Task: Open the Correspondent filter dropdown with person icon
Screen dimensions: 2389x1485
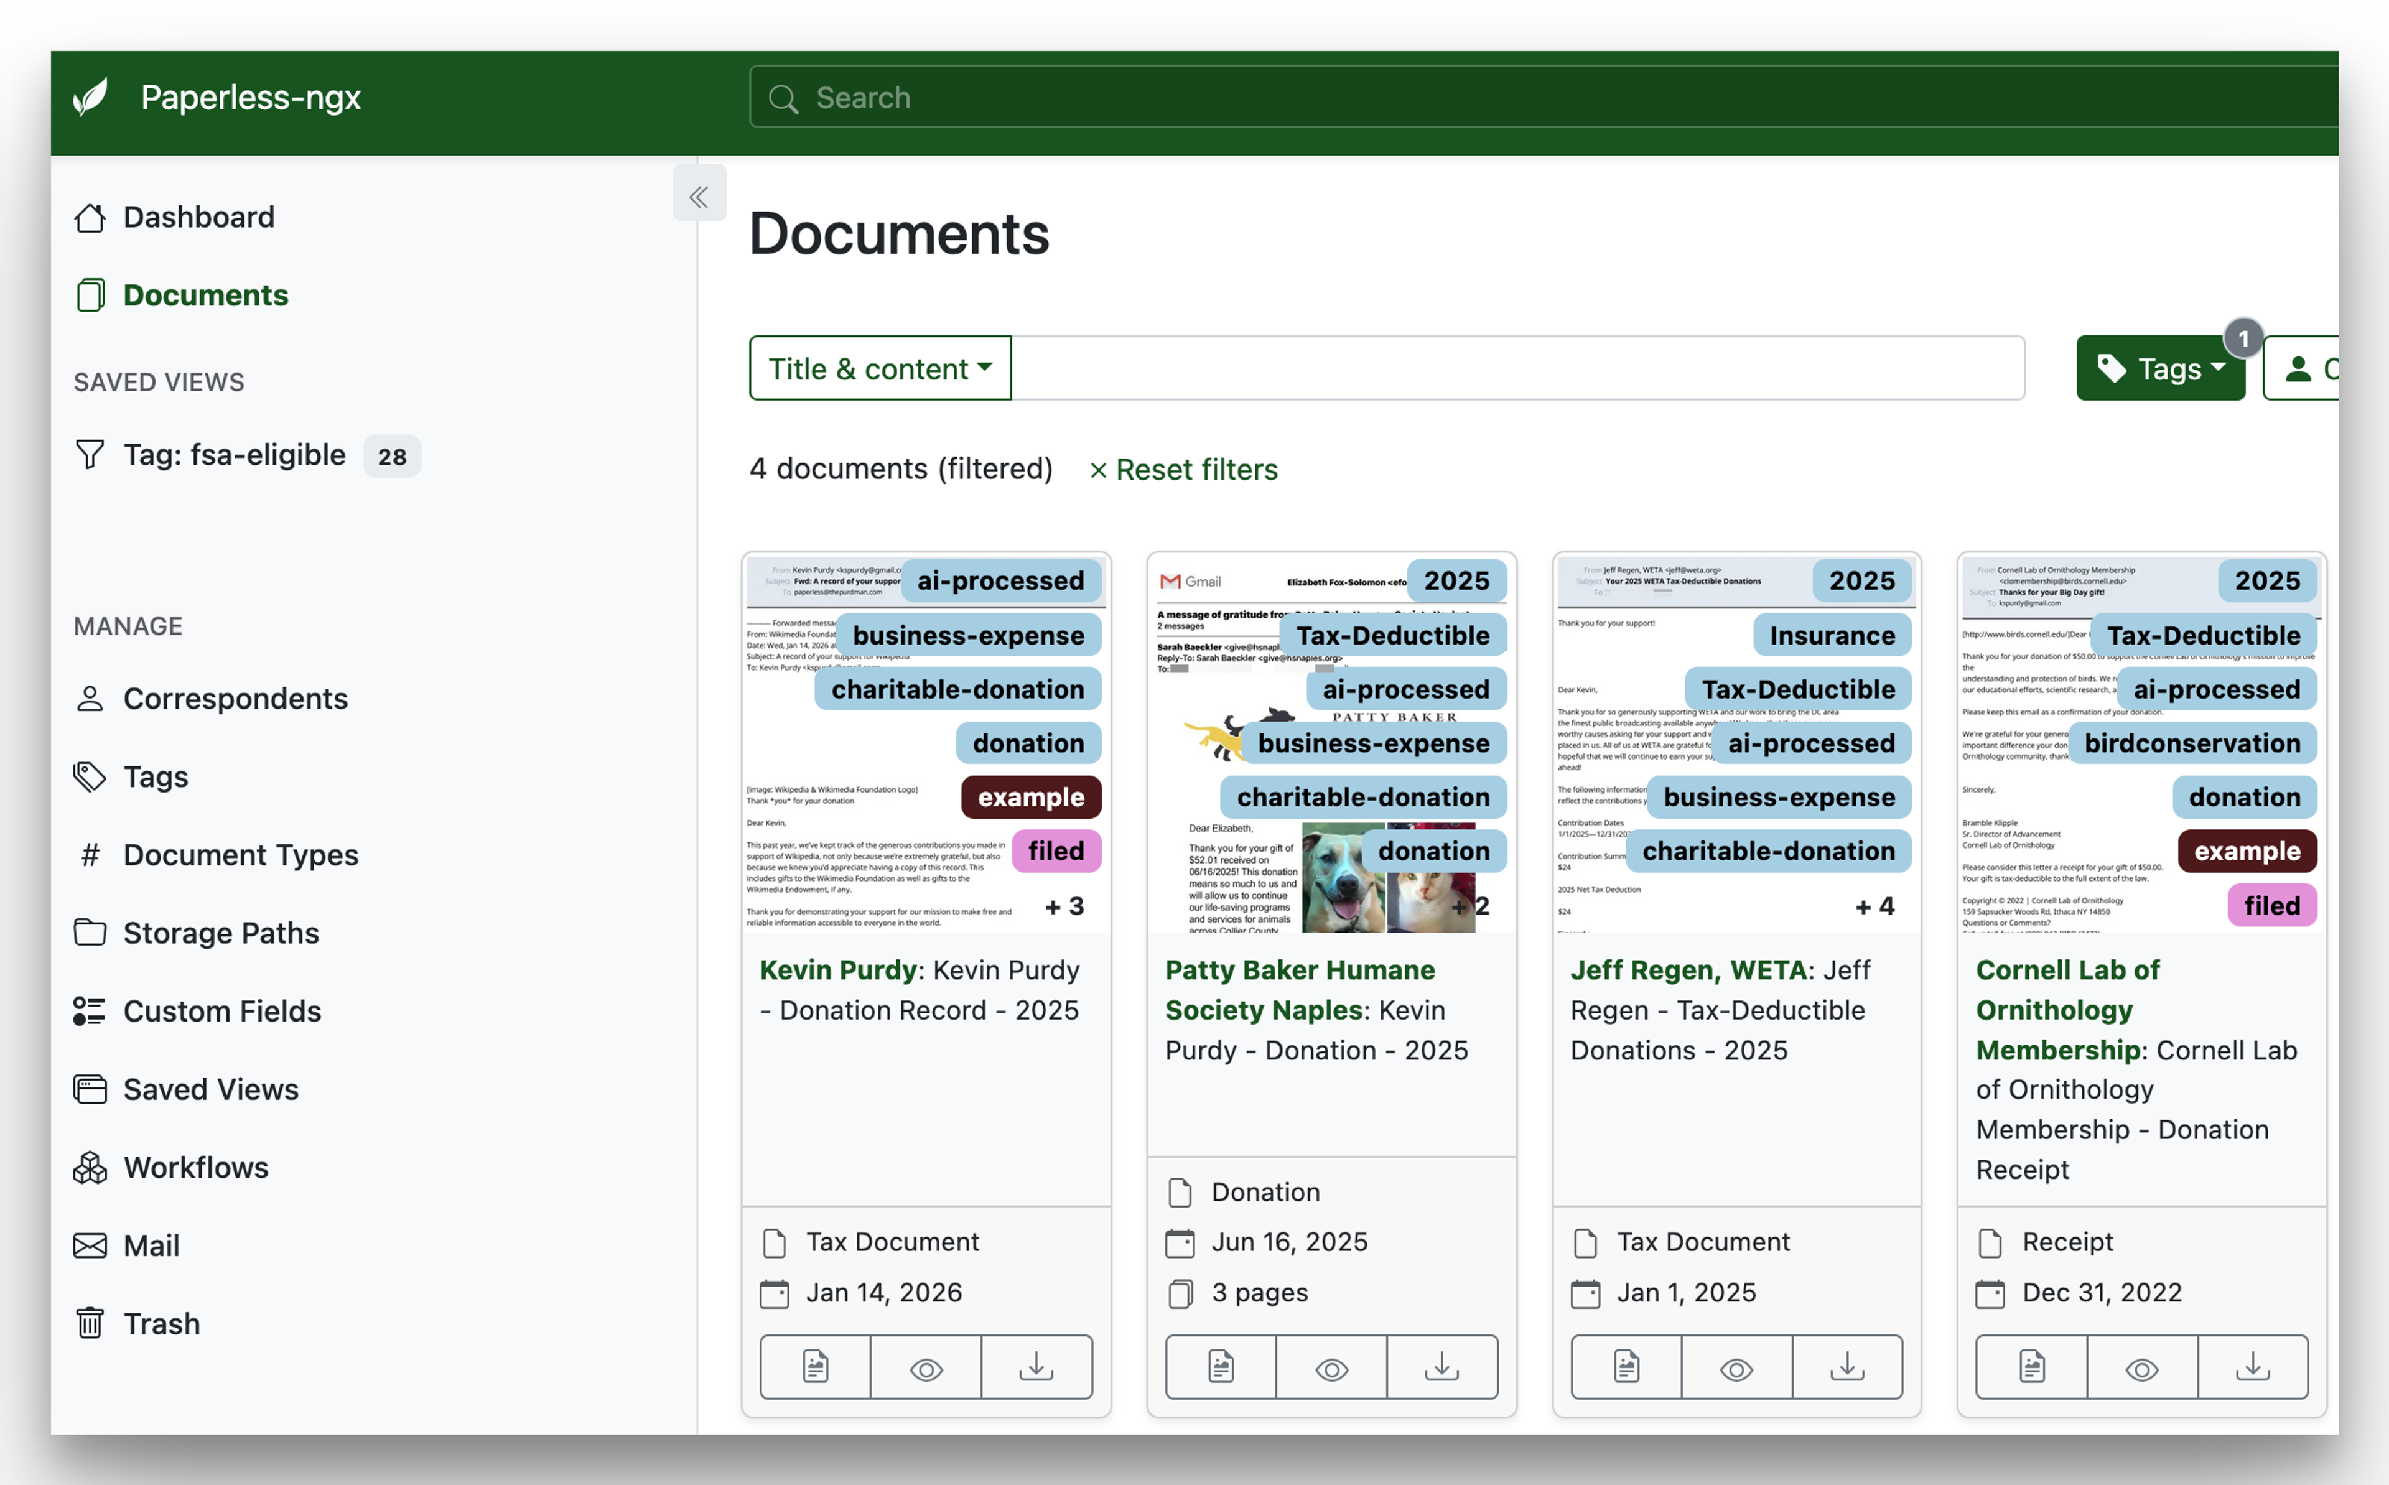Action: click(x=2301, y=368)
